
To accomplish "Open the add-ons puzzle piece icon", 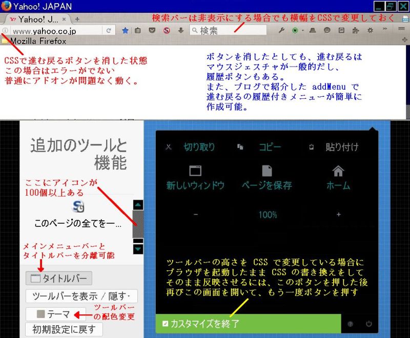I will (x=356, y=30).
